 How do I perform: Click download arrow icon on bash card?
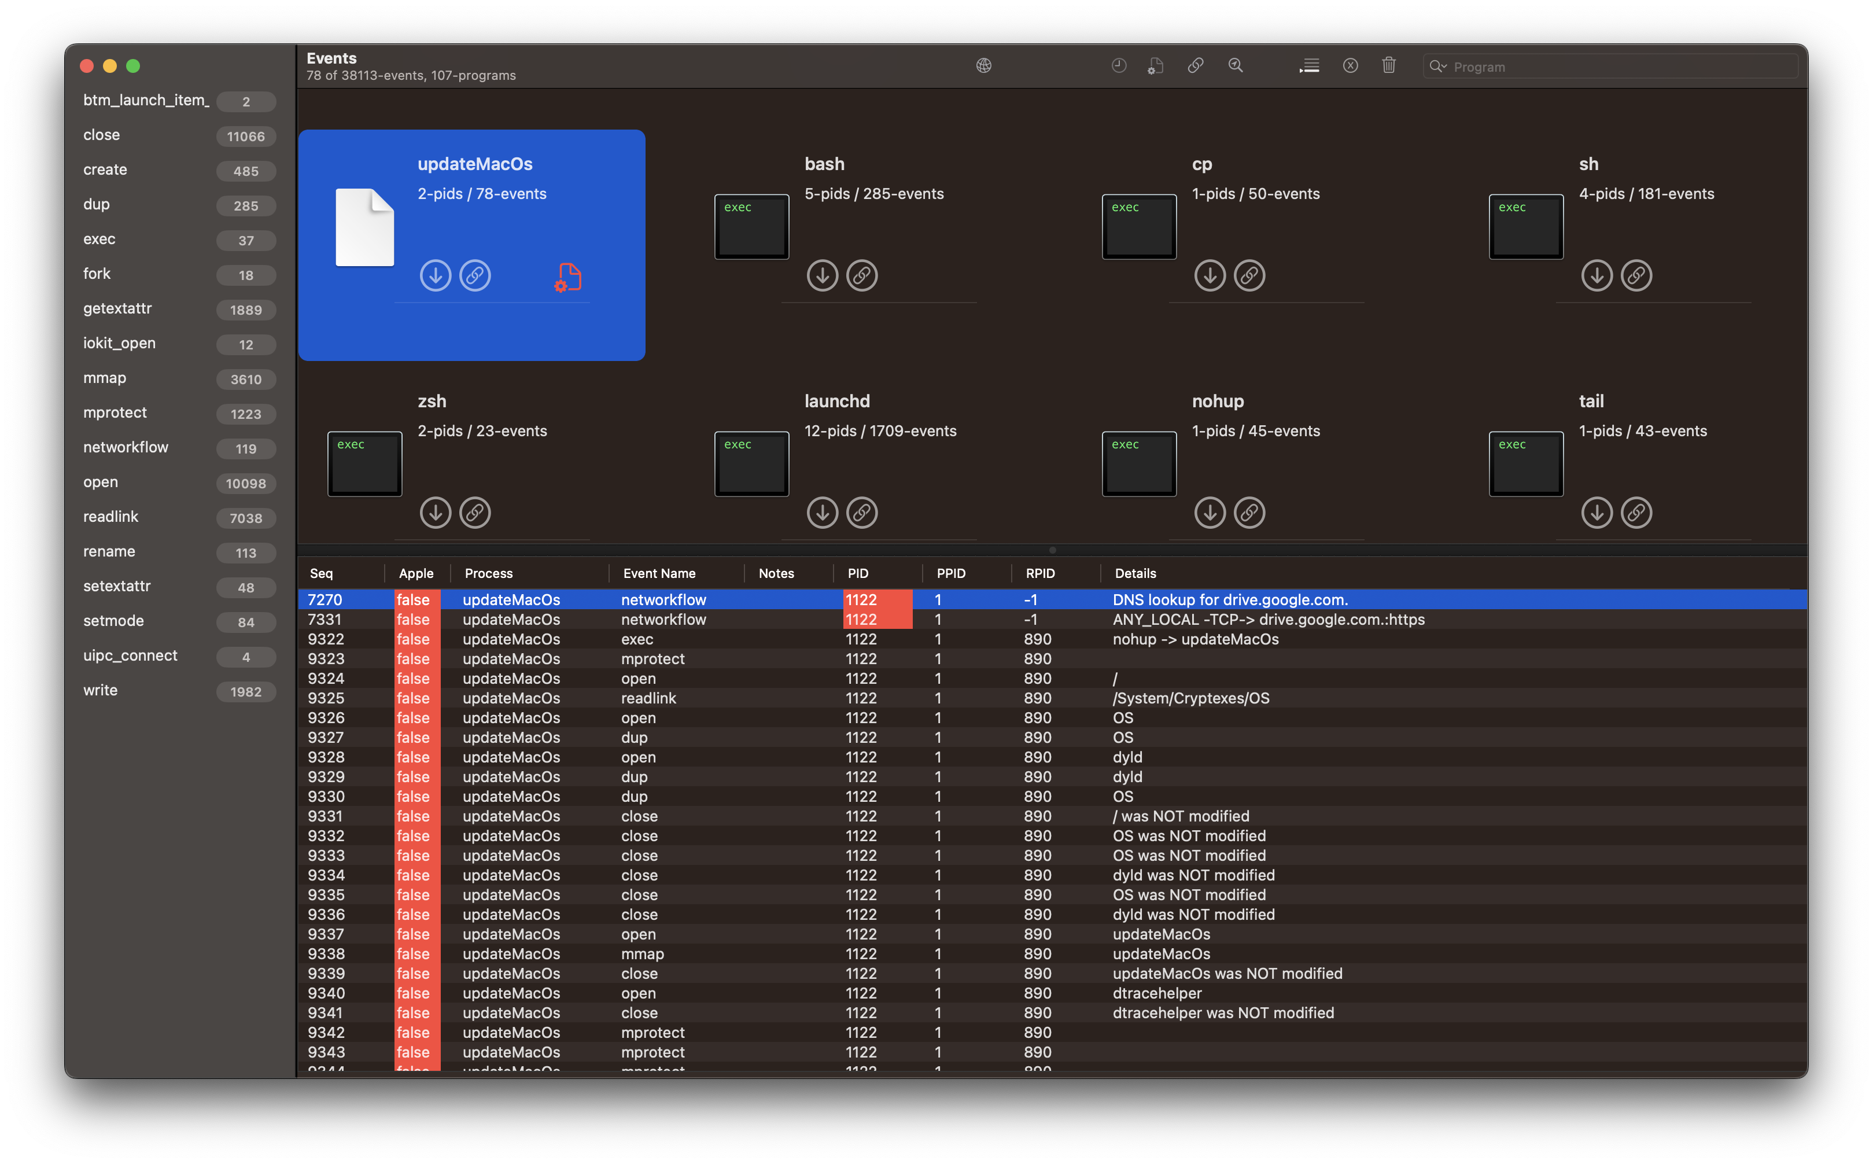click(823, 275)
